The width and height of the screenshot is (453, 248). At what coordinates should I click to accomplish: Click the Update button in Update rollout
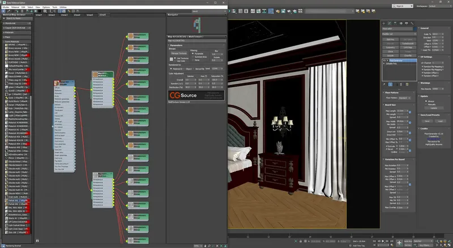coord(434,108)
